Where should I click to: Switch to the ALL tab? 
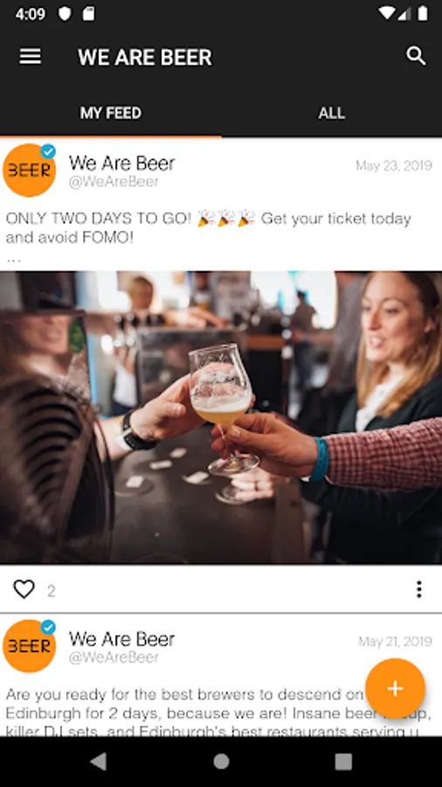[x=332, y=113]
